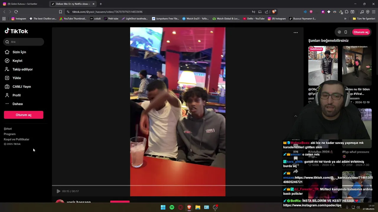Open the extensions puzzle icon
378x212 pixels.
(346, 12)
